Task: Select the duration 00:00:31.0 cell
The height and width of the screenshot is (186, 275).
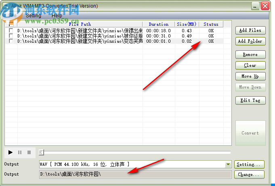Action: point(159,36)
